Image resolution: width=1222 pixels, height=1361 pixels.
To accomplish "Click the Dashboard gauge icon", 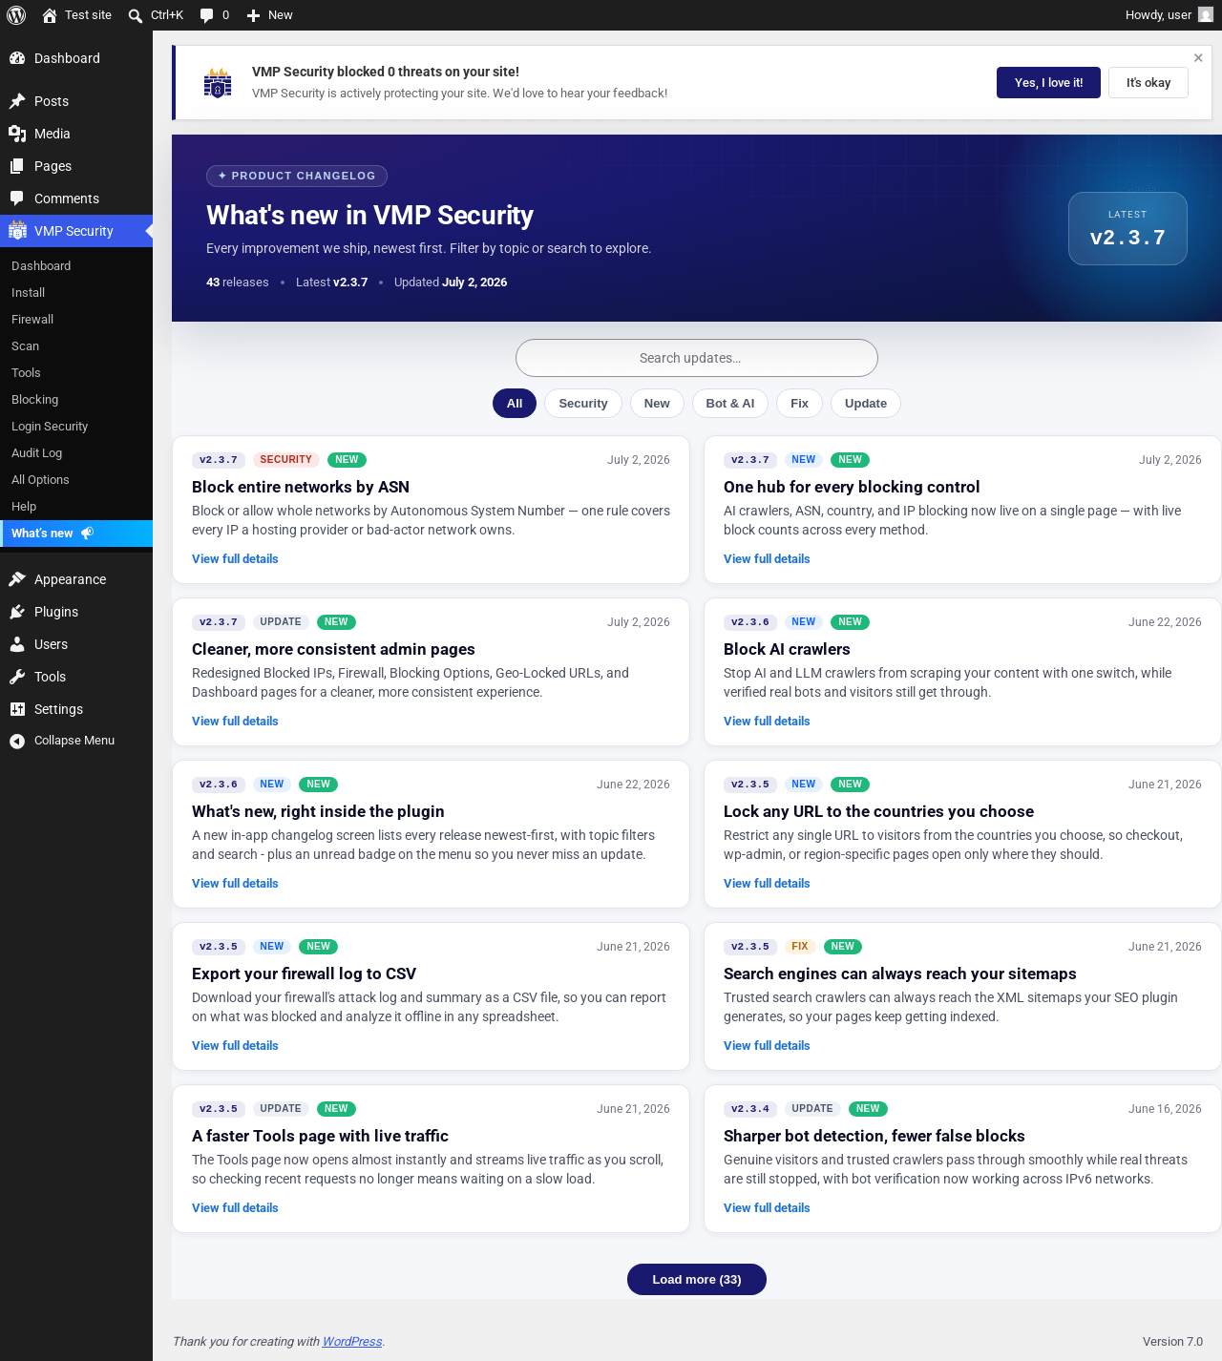I will 17,58.
